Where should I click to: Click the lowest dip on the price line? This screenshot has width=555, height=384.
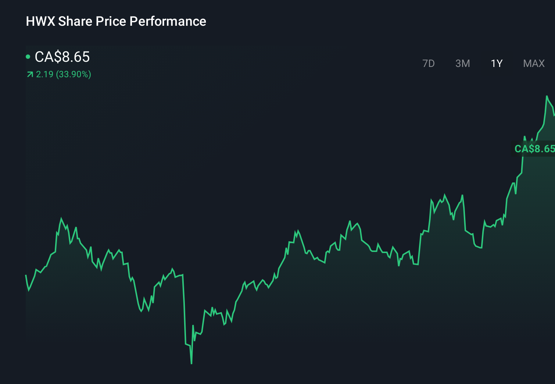[x=191, y=363]
